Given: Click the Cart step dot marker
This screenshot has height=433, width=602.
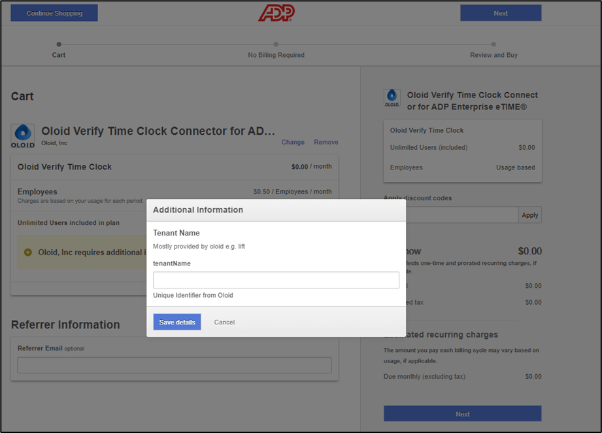Looking at the screenshot, I should pos(59,44).
